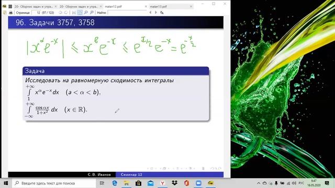Focus the page number input field
The width and height of the screenshot is (335, 188).
[36, 13]
